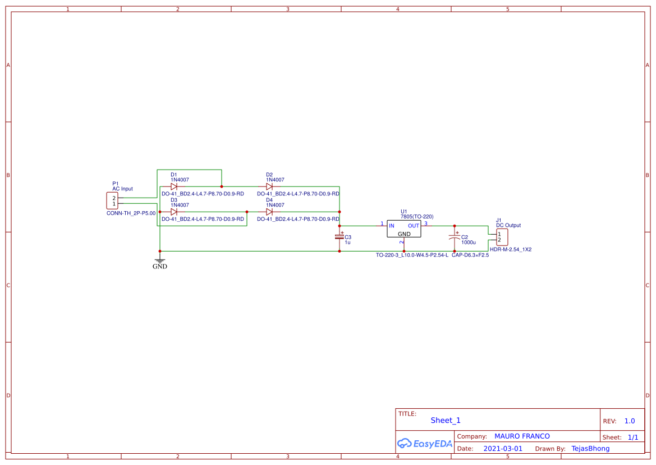The width and height of the screenshot is (656, 465).
Task: Click the date 2021-03-01 in title block
Action: point(503,448)
